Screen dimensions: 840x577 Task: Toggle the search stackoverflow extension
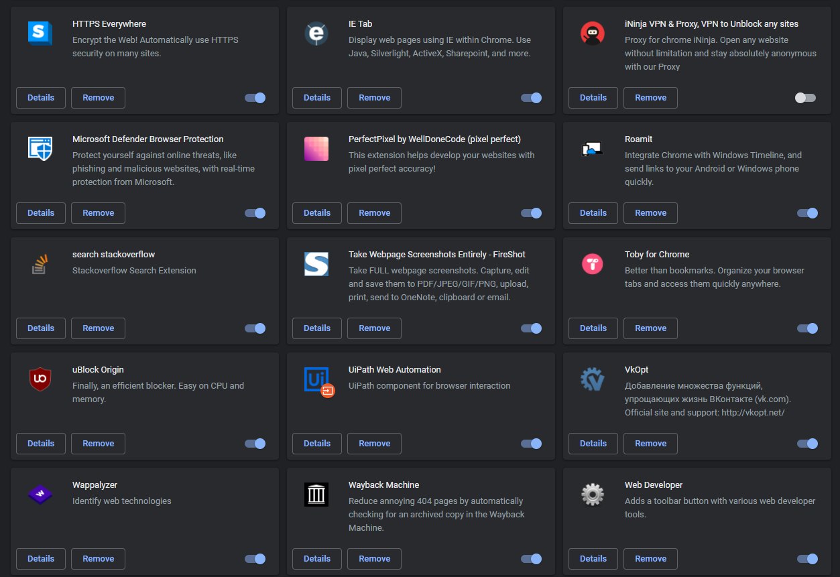coord(255,328)
